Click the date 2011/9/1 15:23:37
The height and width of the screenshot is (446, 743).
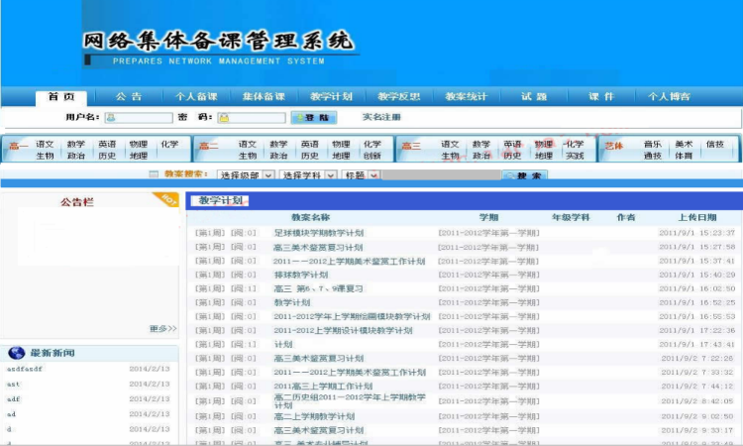[697, 233]
